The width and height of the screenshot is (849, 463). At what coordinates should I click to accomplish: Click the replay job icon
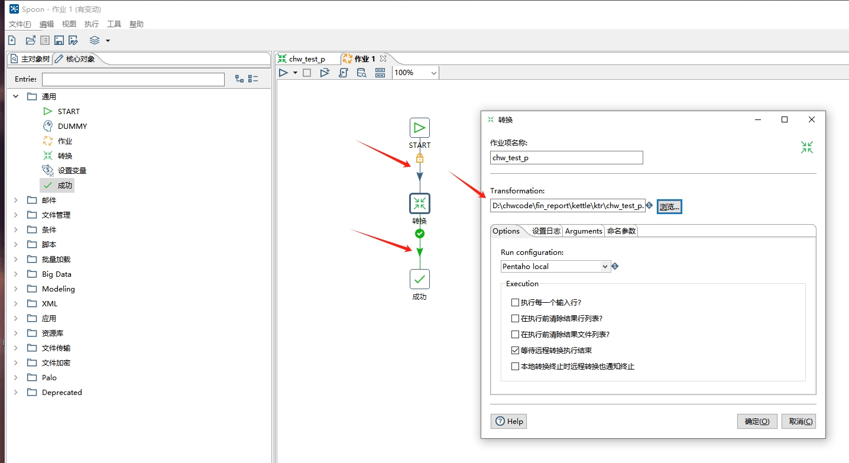click(x=325, y=73)
